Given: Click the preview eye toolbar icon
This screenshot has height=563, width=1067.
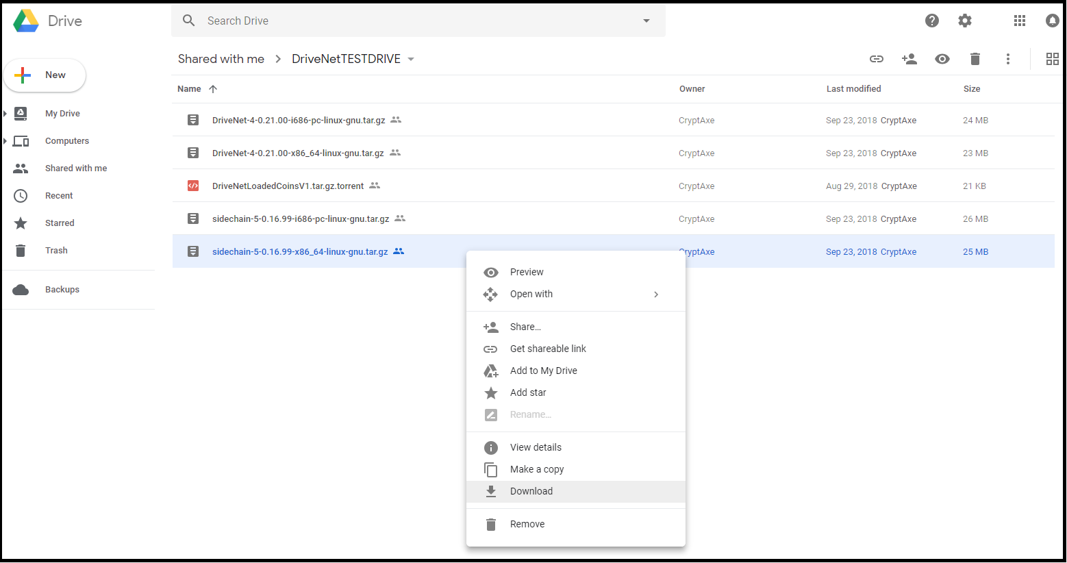Looking at the screenshot, I should 942,59.
